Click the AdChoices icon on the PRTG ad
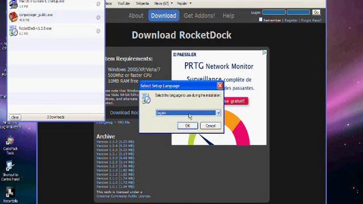This screenshot has width=363, height=204. (264, 53)
